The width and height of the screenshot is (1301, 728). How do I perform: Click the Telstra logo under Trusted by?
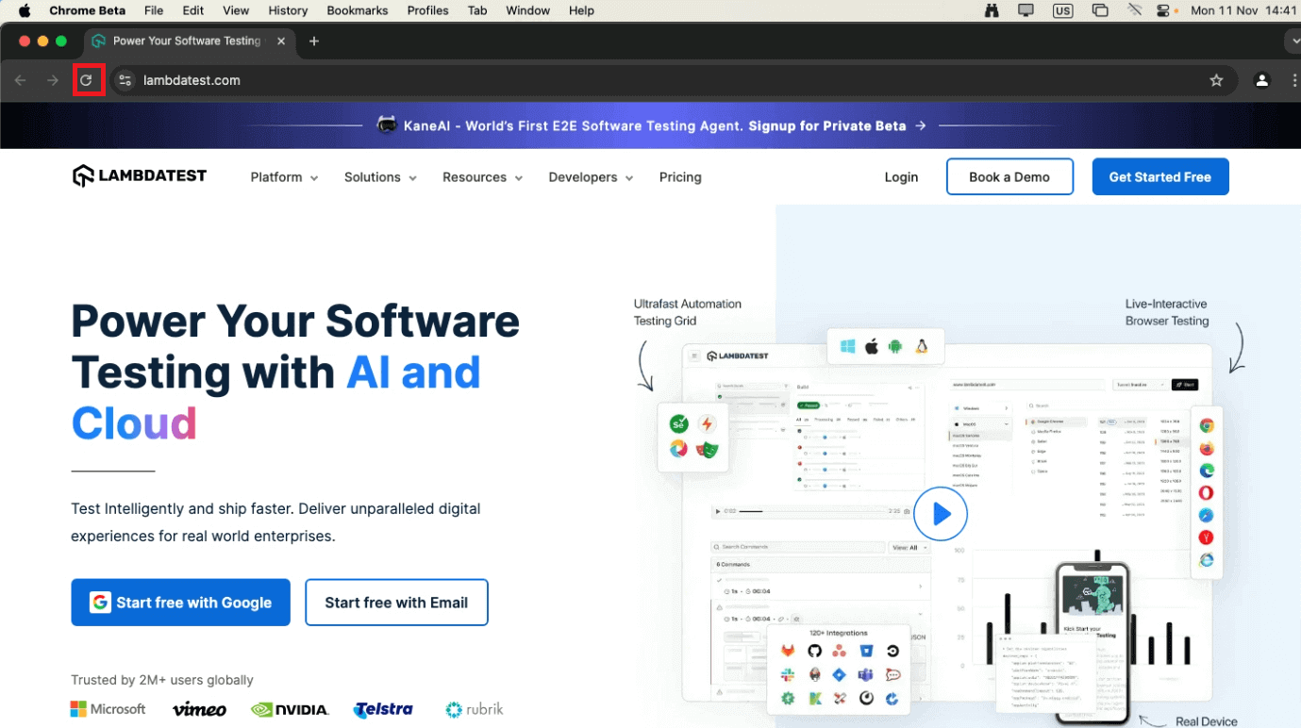(383, 709)
